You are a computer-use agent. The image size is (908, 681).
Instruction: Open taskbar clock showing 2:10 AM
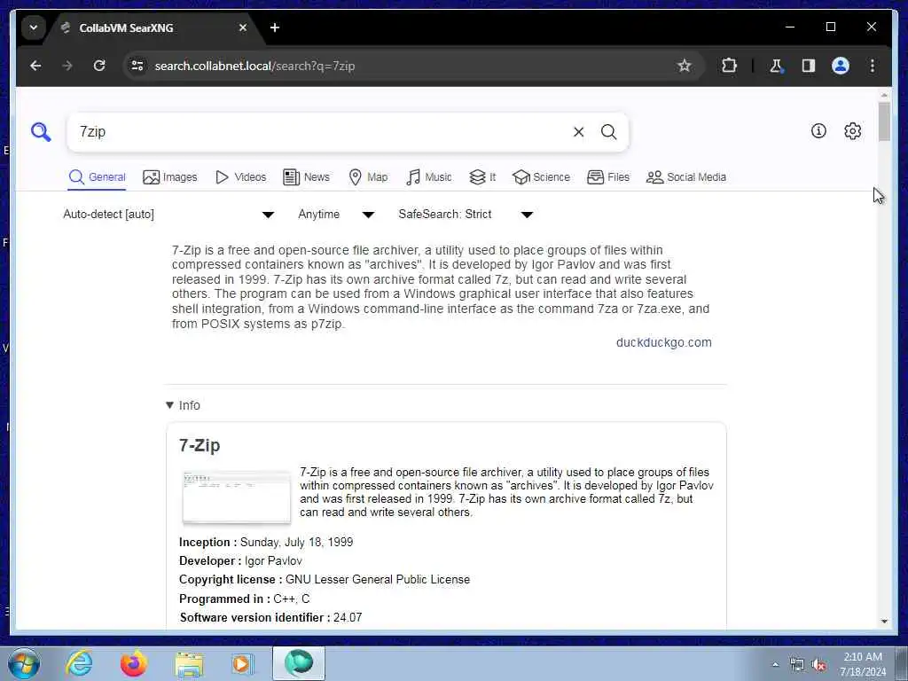(x=863, y=664)
